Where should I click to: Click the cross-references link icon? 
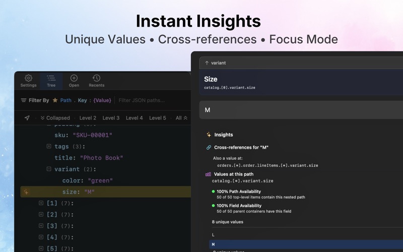tap(209, 147)
